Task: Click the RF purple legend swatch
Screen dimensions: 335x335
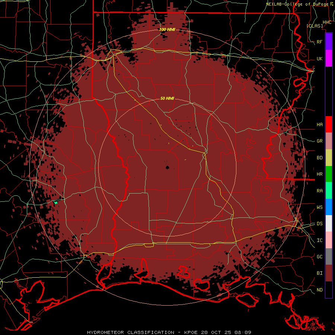Action: [329, 42]
